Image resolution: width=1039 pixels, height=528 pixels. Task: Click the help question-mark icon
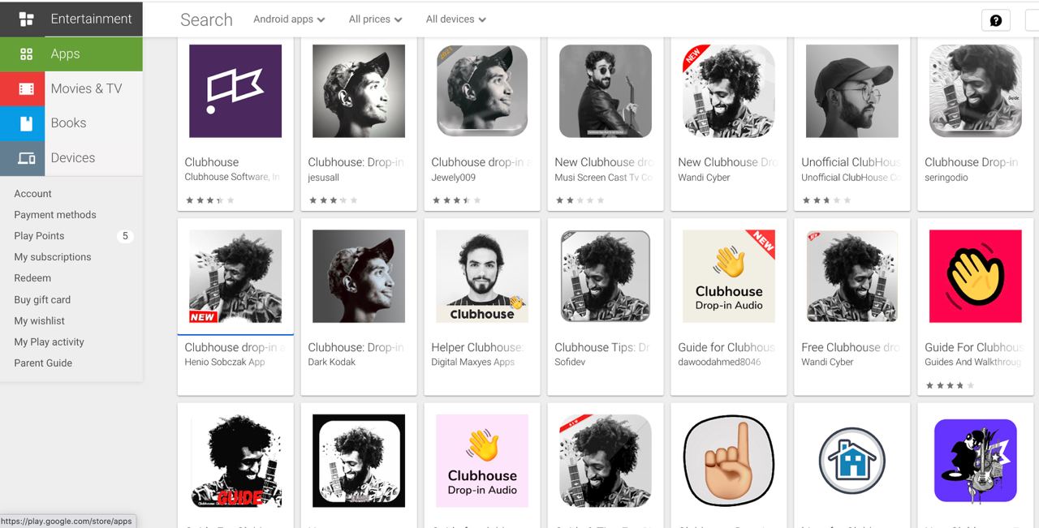[x=996, y=20]
